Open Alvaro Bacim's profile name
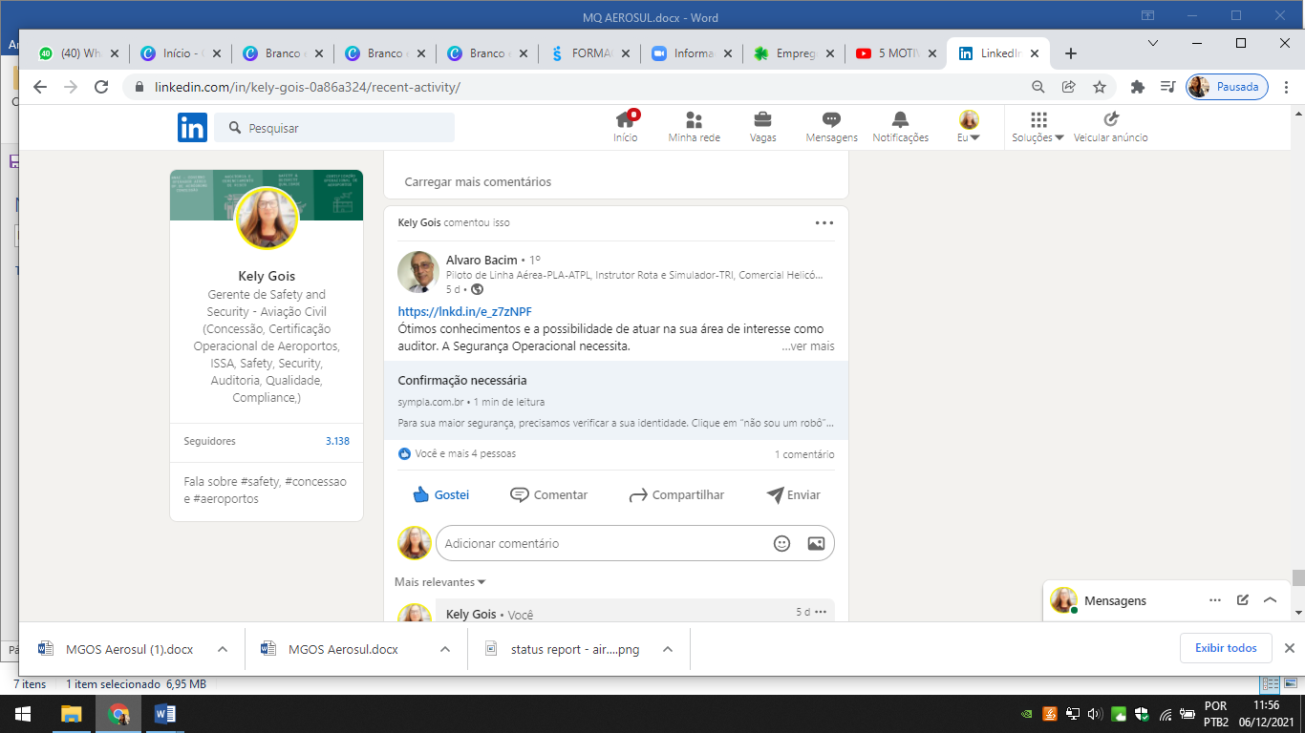 [481, 260]
